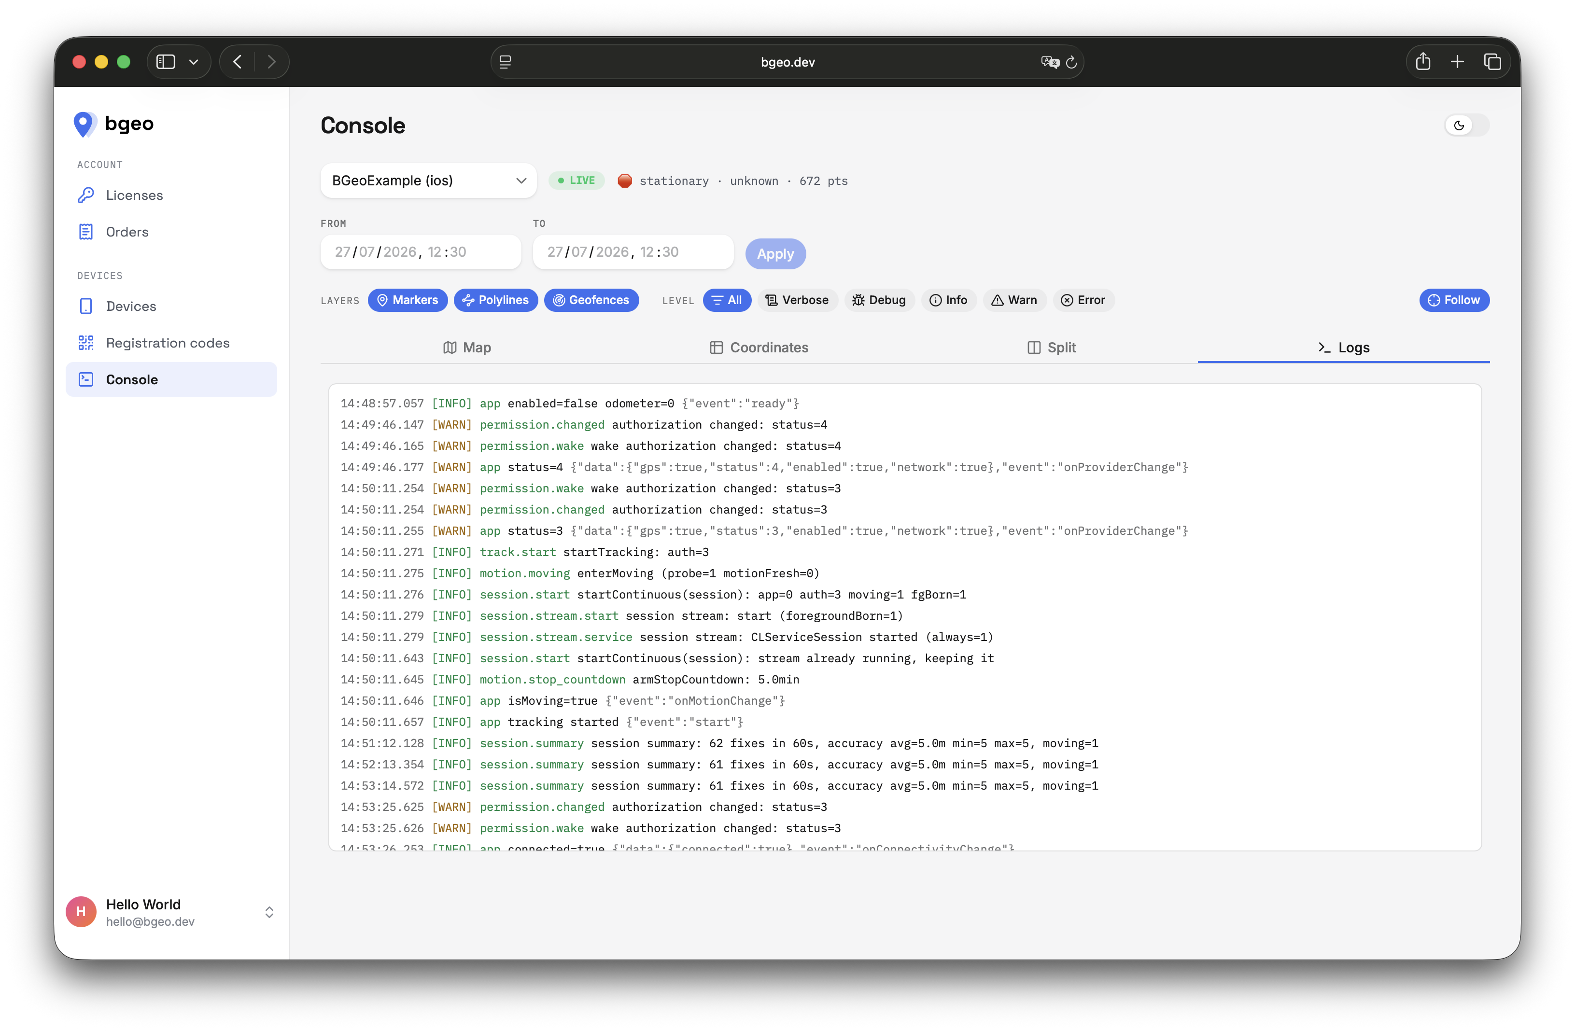The image size is (1575, 1031).
Task: Filter logs by Error level
Action: tap(1083, 300)
